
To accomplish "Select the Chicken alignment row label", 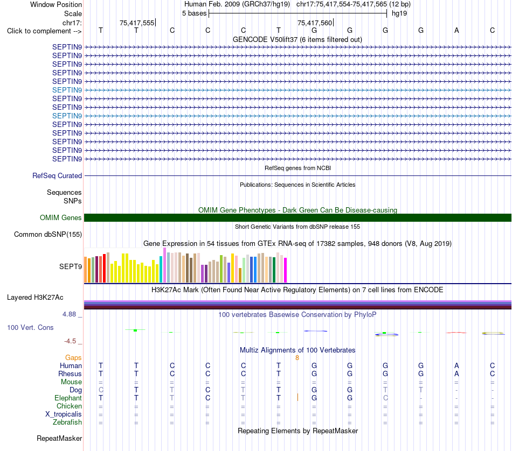I will click(x=69, y=406).
